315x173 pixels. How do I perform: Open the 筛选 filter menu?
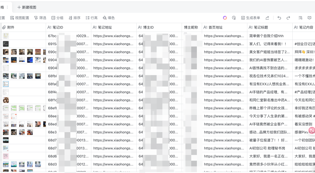point(40,18)
